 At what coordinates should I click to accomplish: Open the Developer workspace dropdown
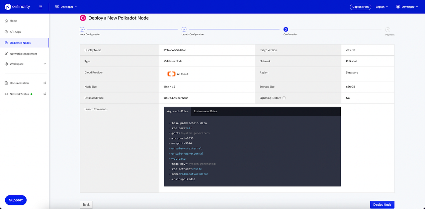pos(66,7)
